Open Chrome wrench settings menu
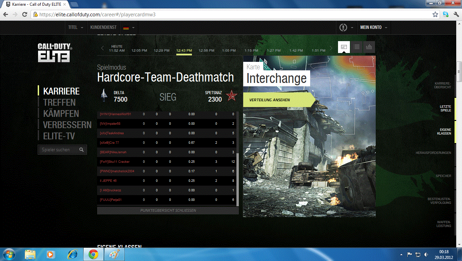The width and height of the screenshot is (462, 261). pos(456,15)
